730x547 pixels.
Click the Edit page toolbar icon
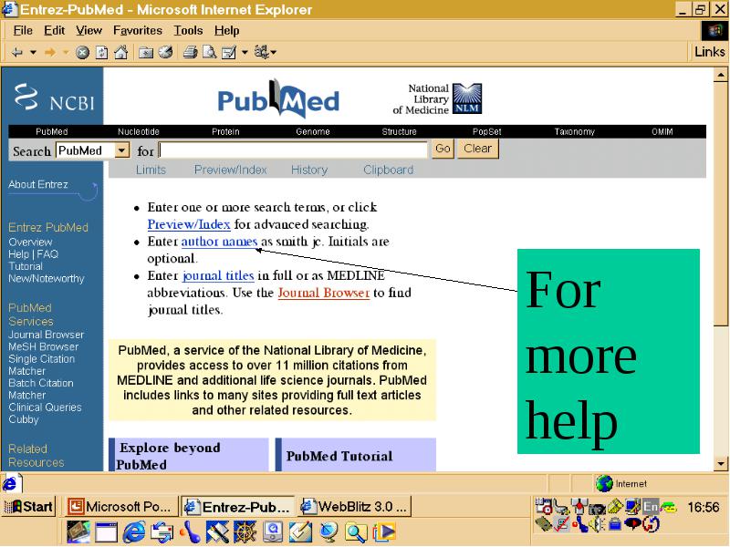click(x=229, y=52)
